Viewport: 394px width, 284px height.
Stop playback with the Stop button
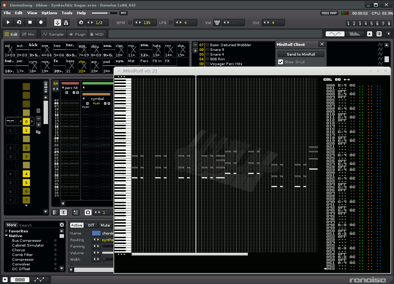click(30, 23)
